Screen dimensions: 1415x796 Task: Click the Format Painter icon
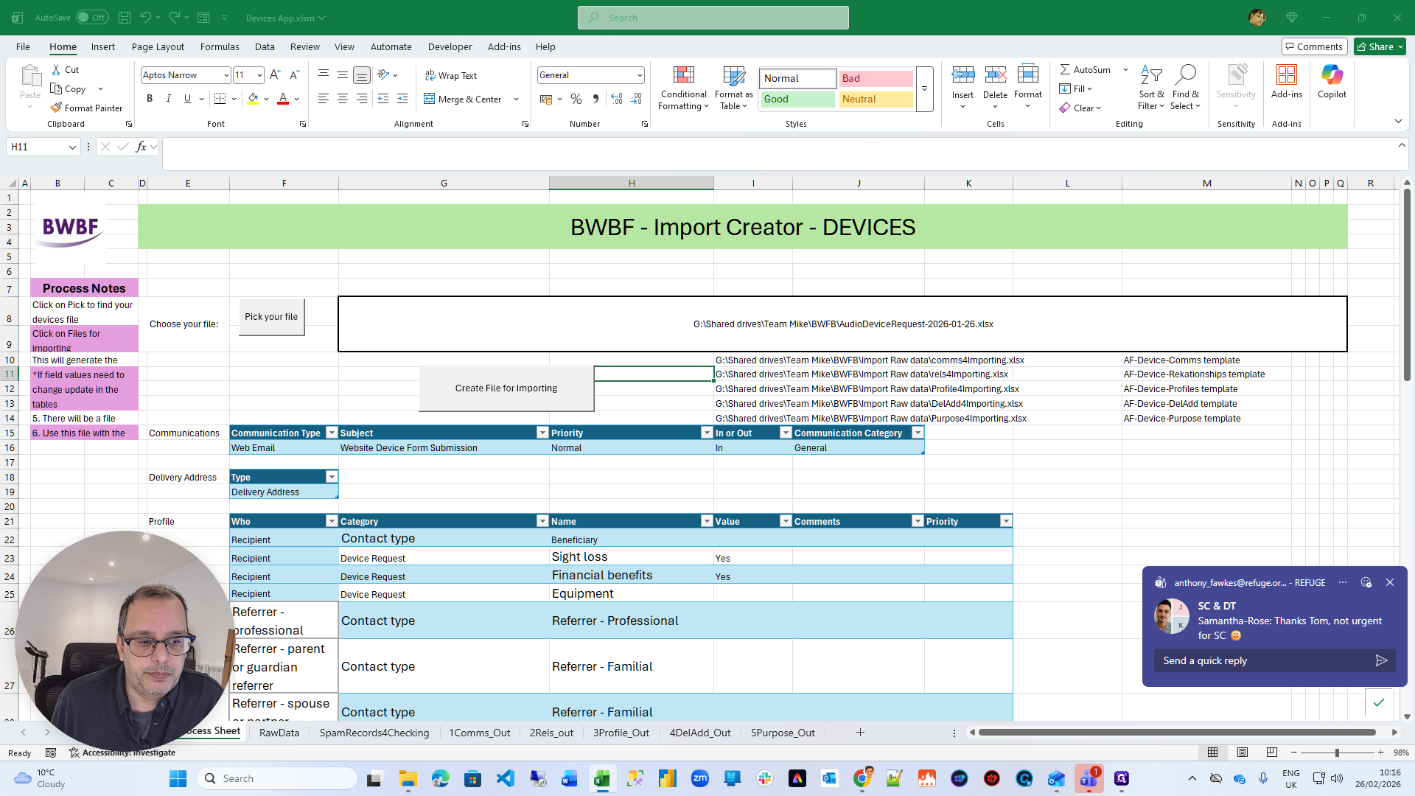[x=57, y=108]
